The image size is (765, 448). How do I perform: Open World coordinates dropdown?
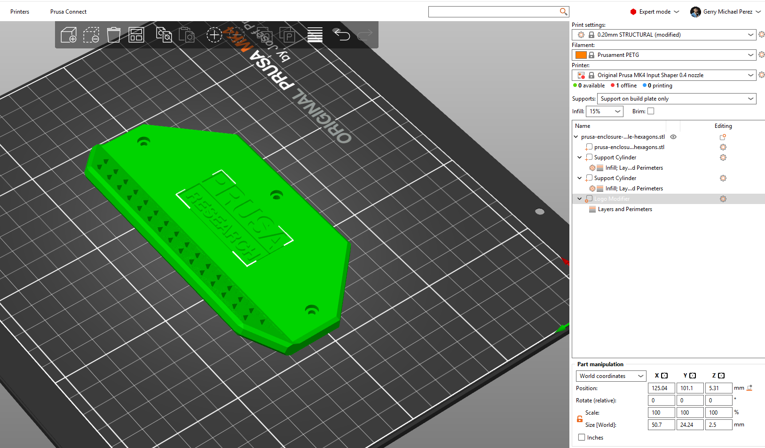tap(611, 376)
